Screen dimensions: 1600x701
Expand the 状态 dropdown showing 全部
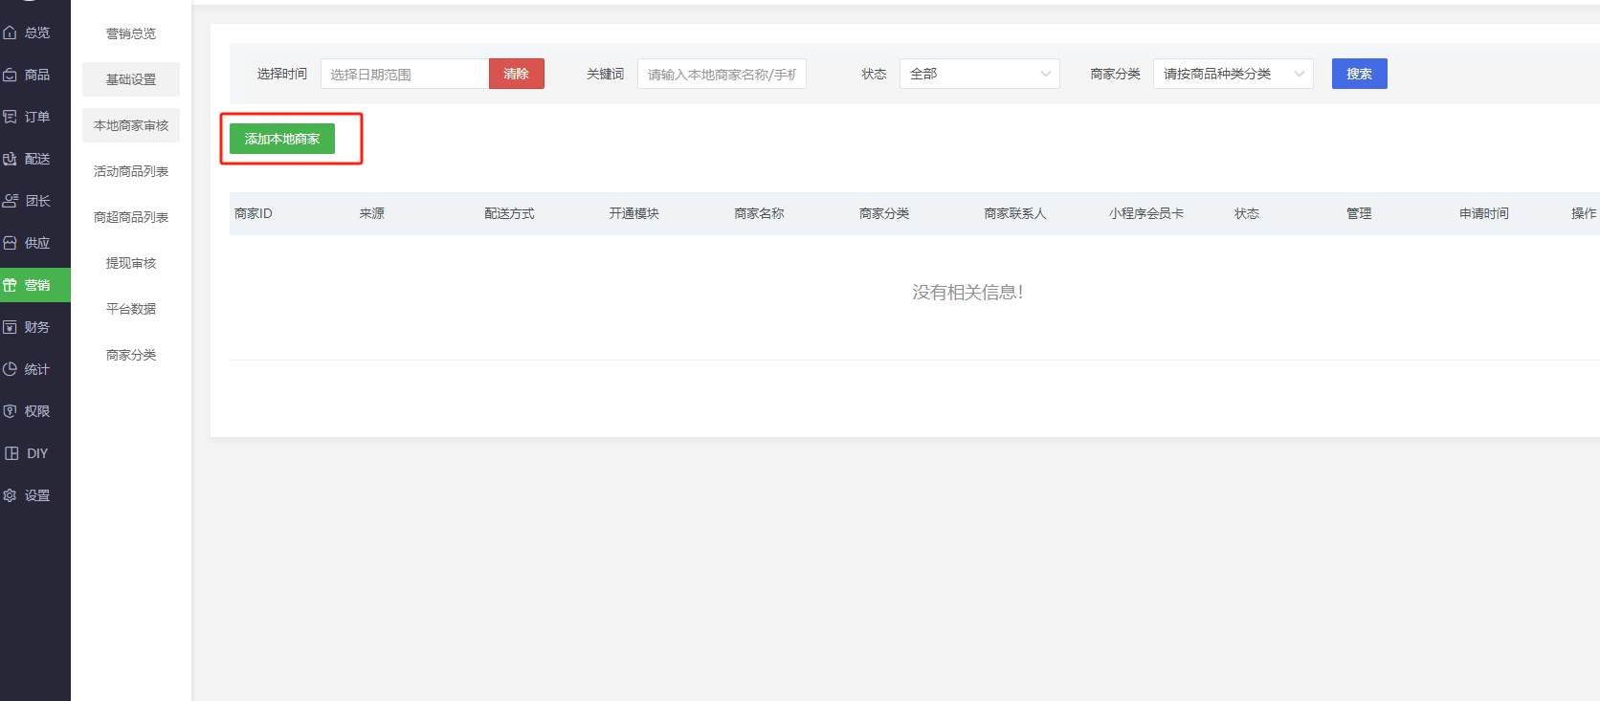click(979, 74)
